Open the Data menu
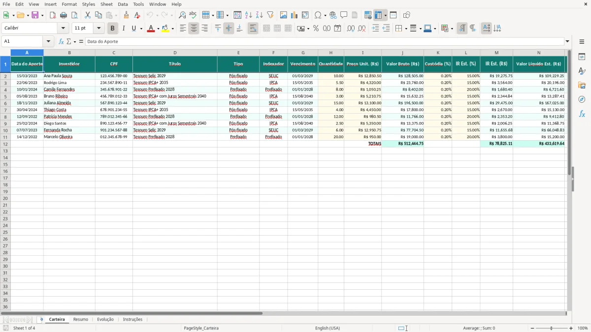This screenshot has height=332, width=591. click(x=123, y=4)
